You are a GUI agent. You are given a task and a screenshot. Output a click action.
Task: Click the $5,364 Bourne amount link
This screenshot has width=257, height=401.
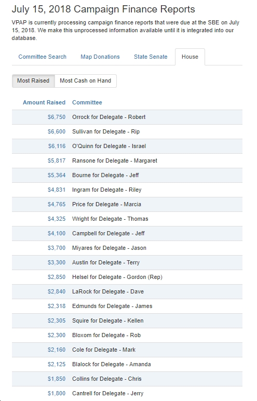(57, 176)
